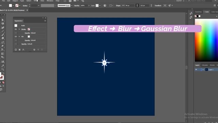Viewport: 218px width, 123px height.
Task: Open the Recolor Artwork wheel icon
Action: [x=105, y=5]
